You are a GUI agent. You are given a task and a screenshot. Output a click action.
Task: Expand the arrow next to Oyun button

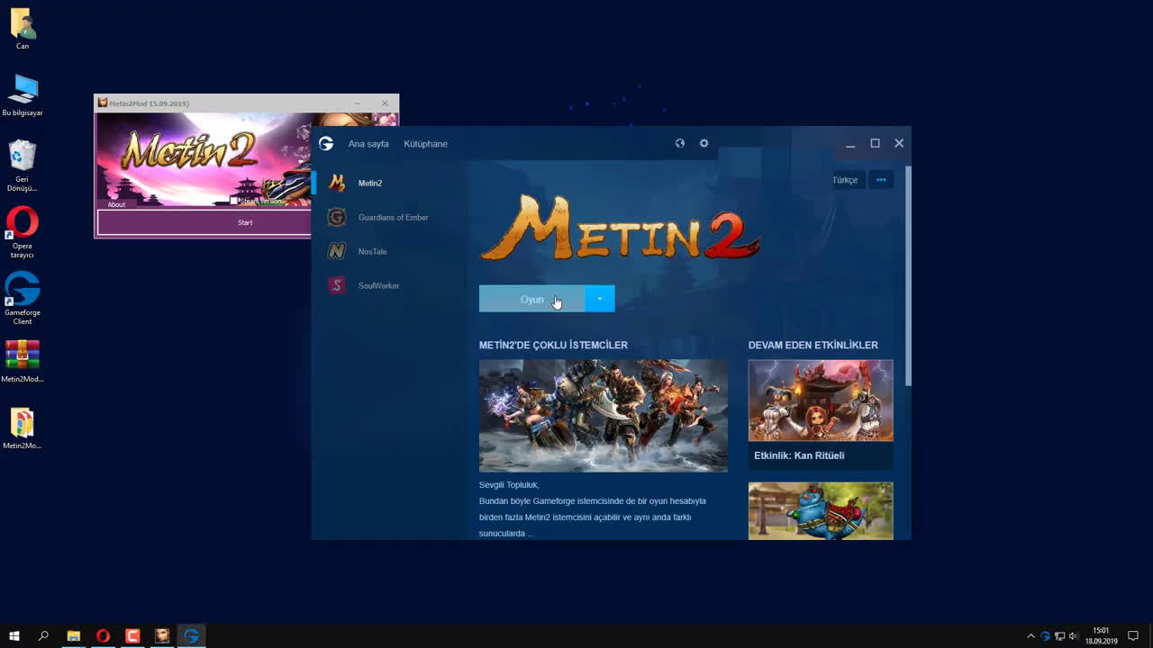600,299
